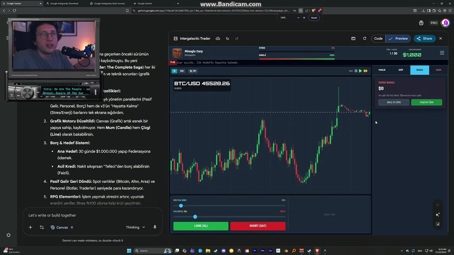Refresh the canvas preview

[x=365, y=39]
